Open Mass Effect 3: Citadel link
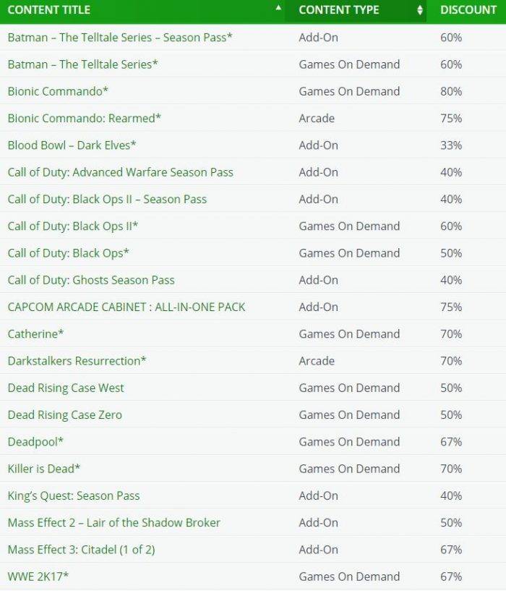 (x=82, y=550)
